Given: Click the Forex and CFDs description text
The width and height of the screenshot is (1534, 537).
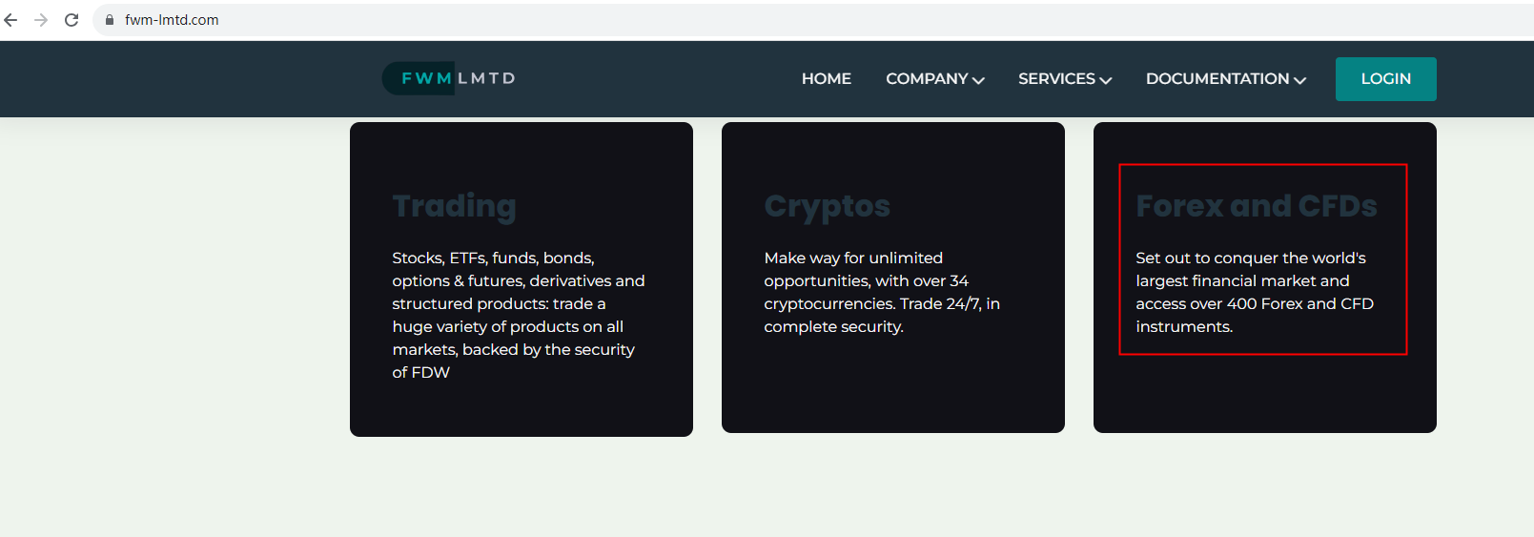Looking at the screenshot, I should pyautogui.click(x=1254, y=292).
